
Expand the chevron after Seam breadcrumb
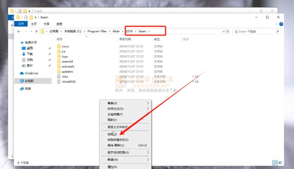(149, 31)
